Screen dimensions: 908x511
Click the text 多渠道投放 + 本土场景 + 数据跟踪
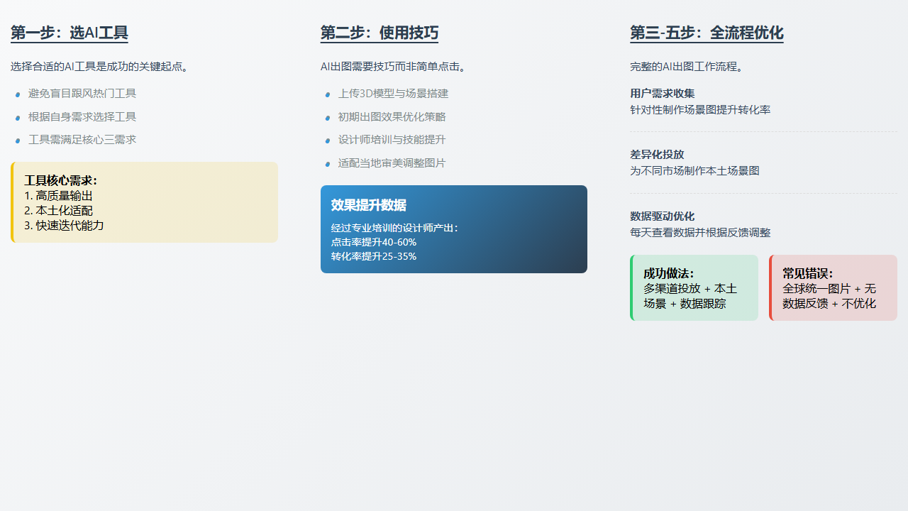[x=690, y=296]
